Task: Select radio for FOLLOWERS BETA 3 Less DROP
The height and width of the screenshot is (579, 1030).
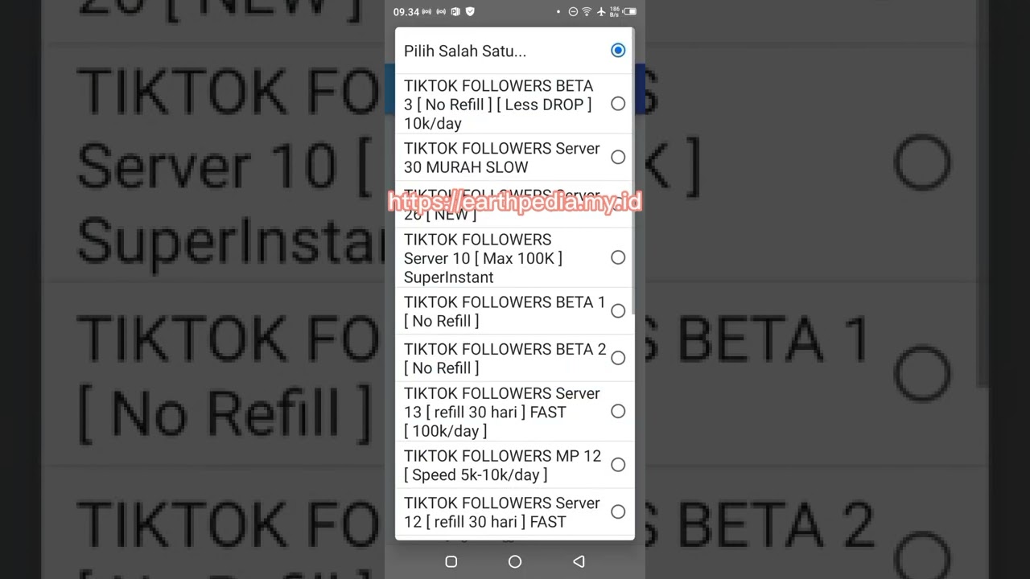Action: coord(618,104)
